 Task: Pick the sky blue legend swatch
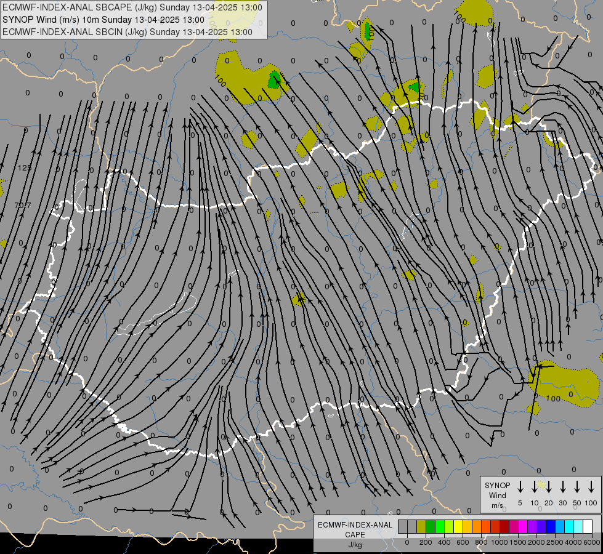(561, 526)
